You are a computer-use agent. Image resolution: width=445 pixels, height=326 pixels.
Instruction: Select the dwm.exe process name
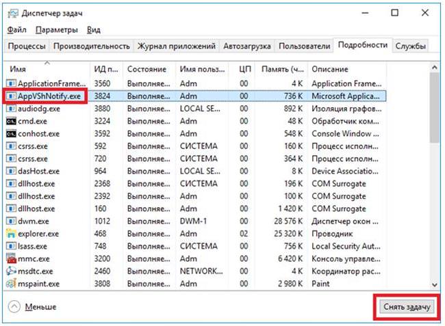point(34,221)
